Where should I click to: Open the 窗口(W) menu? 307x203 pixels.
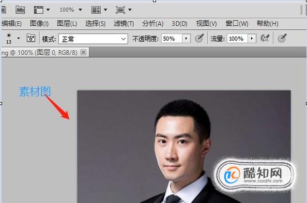pyautogui.click(x=237, y=24)
